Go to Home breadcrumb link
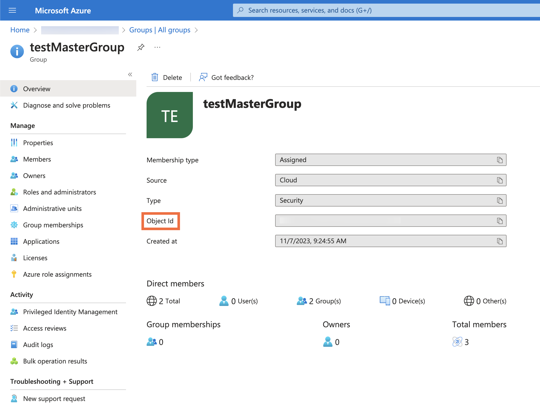 pos(20,30)
